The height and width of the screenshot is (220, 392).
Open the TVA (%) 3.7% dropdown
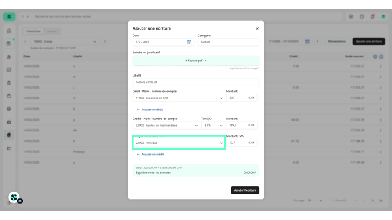pyautogui.click(x=214, y=126)
